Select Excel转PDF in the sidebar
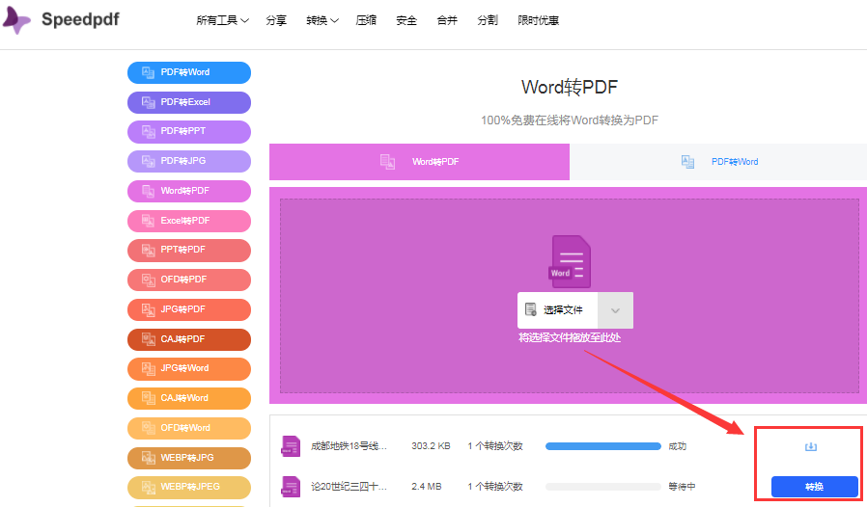Viewport: 867px width, 507px height. click(x=189, y=221)
